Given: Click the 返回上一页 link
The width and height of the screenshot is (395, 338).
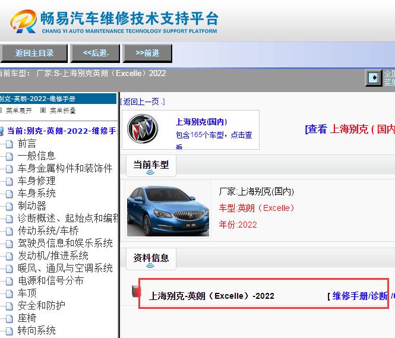Looking at the screenshot, I should (143, 102).
